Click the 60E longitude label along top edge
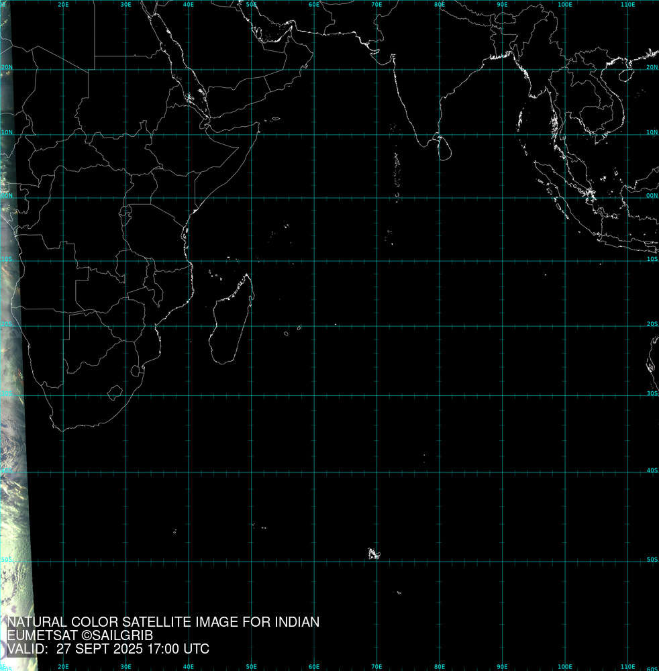 tap(314, 5)
